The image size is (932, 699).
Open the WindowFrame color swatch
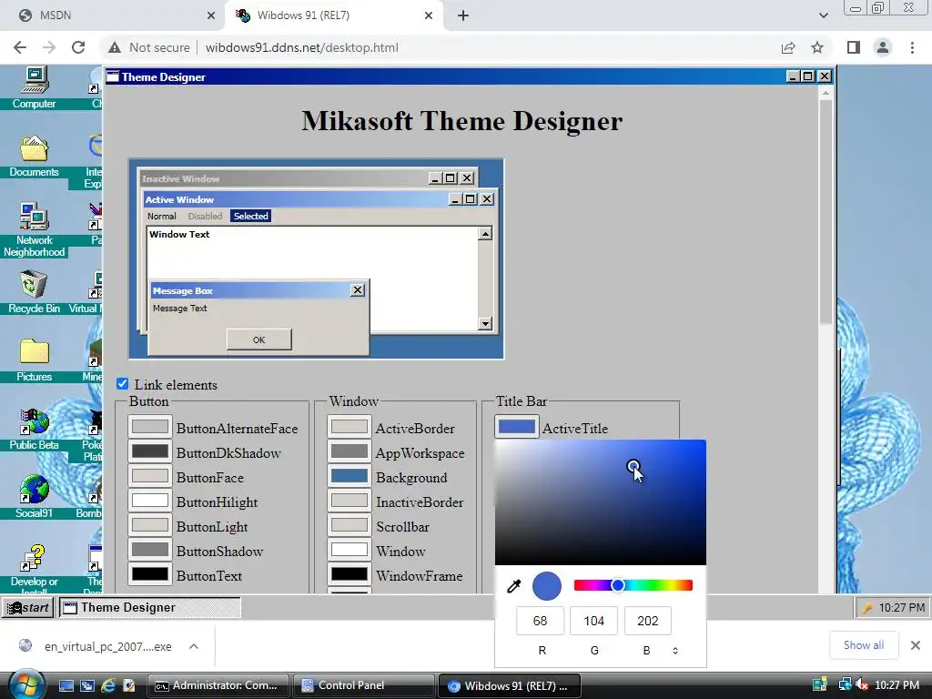pos(349,574)
